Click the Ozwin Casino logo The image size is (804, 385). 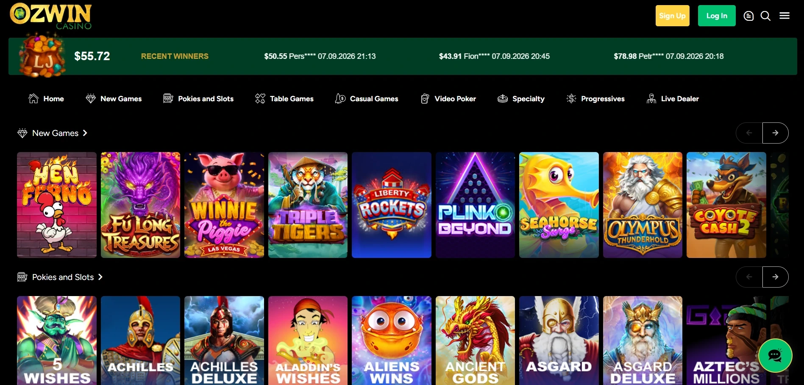click(50, 16)
